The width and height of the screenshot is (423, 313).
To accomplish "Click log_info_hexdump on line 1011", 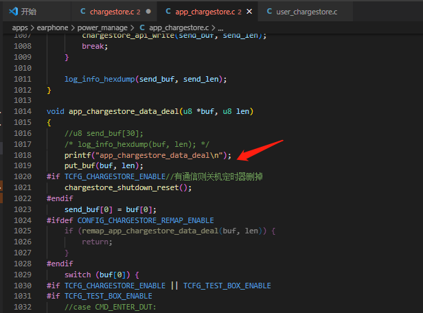I will click(x=100, y=79).
